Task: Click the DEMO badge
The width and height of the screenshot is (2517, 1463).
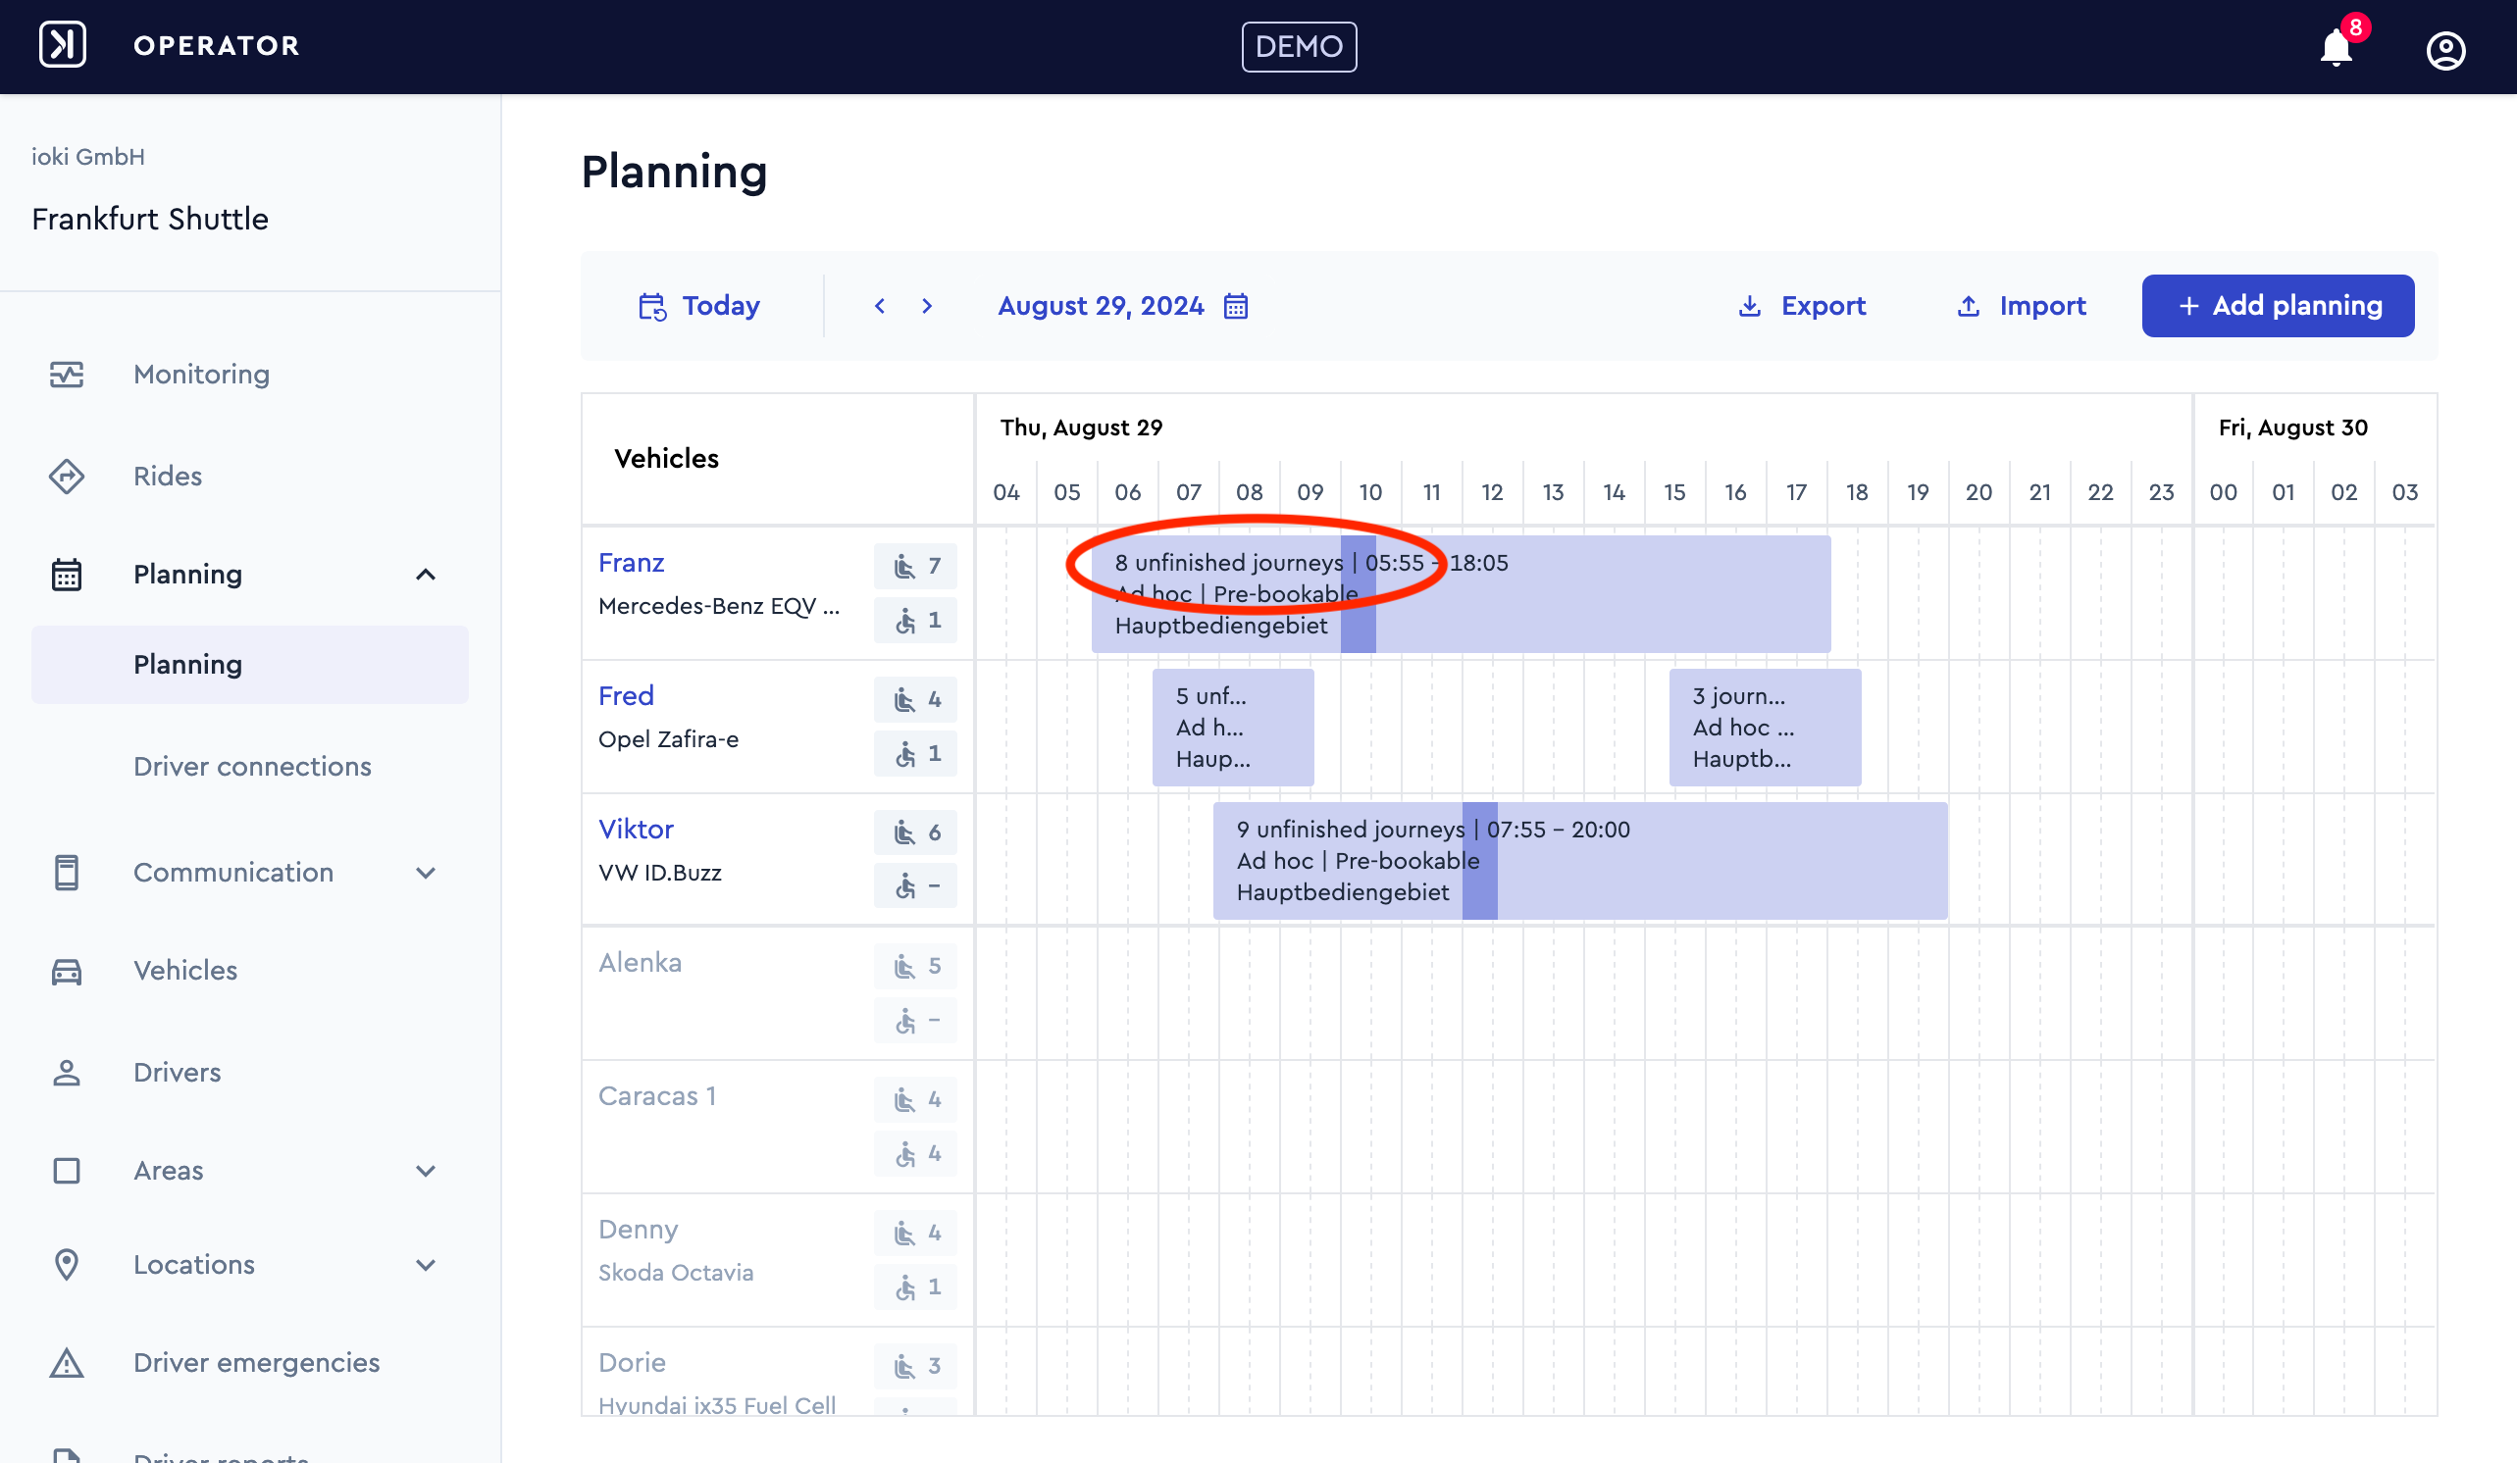Action: click(1299, 47)
